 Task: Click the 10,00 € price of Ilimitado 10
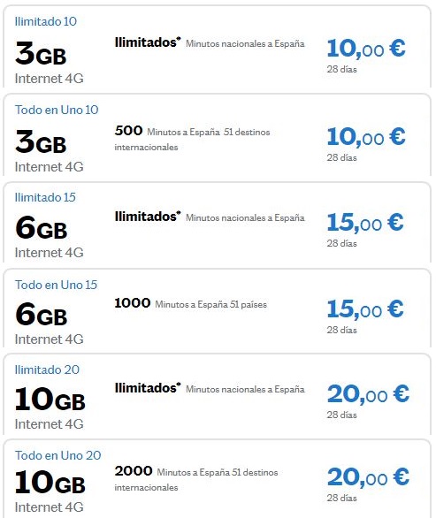pos(366,49)
